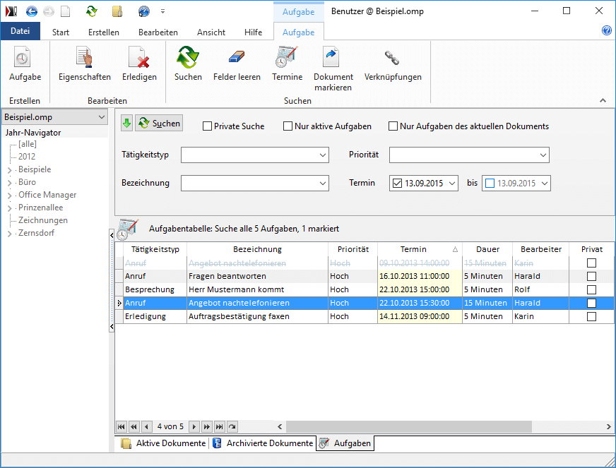The height and width of the screenshot is (468, 616).
Task: Click the Suchen icon in the ribbon
Action: pos(188,57)
